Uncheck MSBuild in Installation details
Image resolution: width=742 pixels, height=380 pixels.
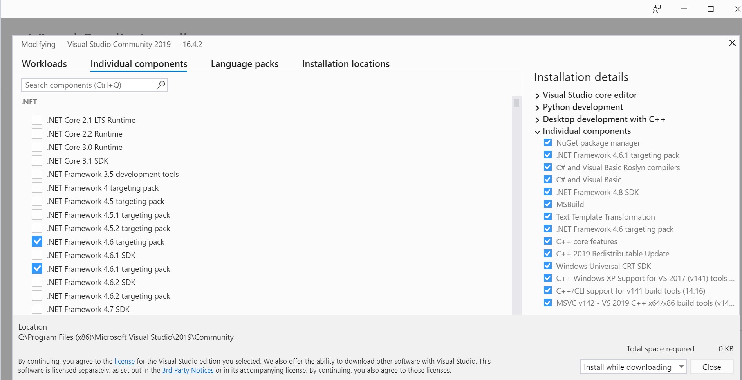547,204
